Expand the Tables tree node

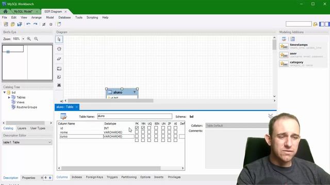9,97
